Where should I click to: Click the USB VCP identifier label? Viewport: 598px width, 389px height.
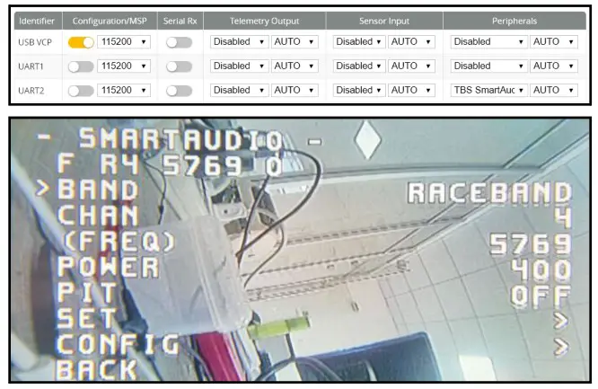[35, 42]
